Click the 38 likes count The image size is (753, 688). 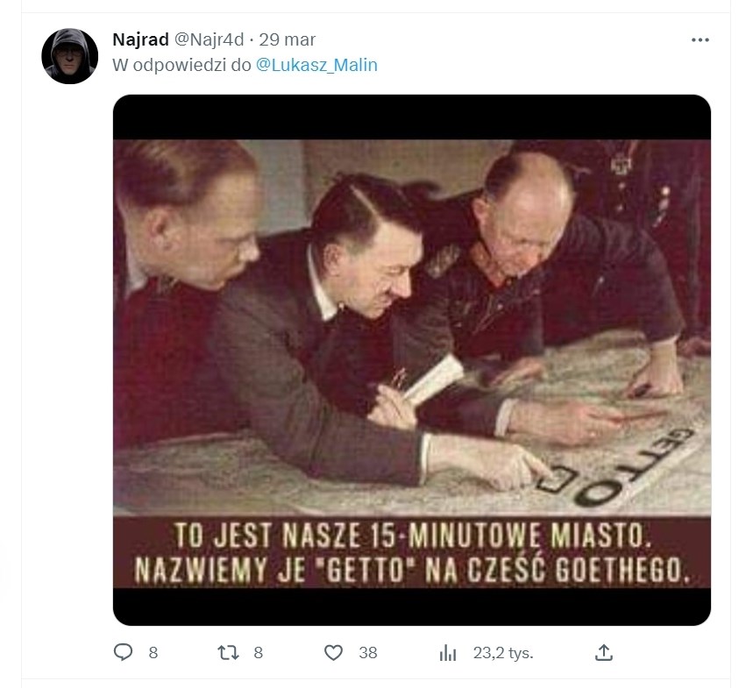367,652
